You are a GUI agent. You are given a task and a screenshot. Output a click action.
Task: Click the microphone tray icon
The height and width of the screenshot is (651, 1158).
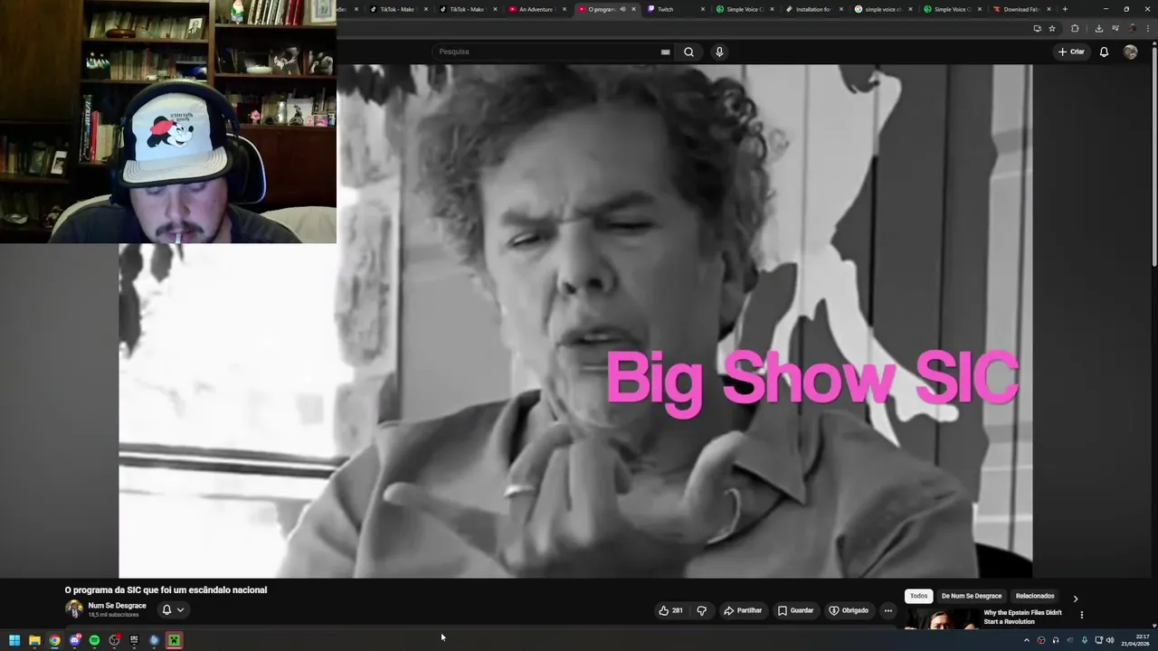click(x=1085, y=640)
